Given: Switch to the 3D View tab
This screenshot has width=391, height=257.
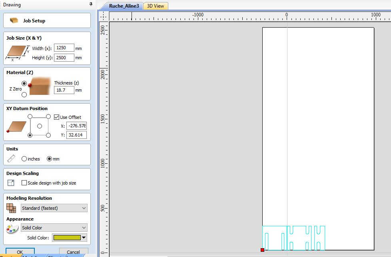Looking at the screenshot, I should [156, 6].
